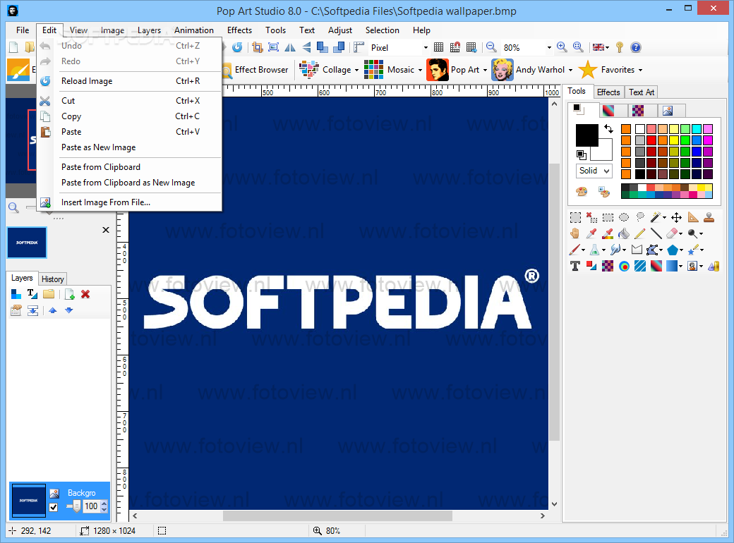The image size is (734, 543).
Task: Expand the Collage dropdown menu
Action: [356, 70]
